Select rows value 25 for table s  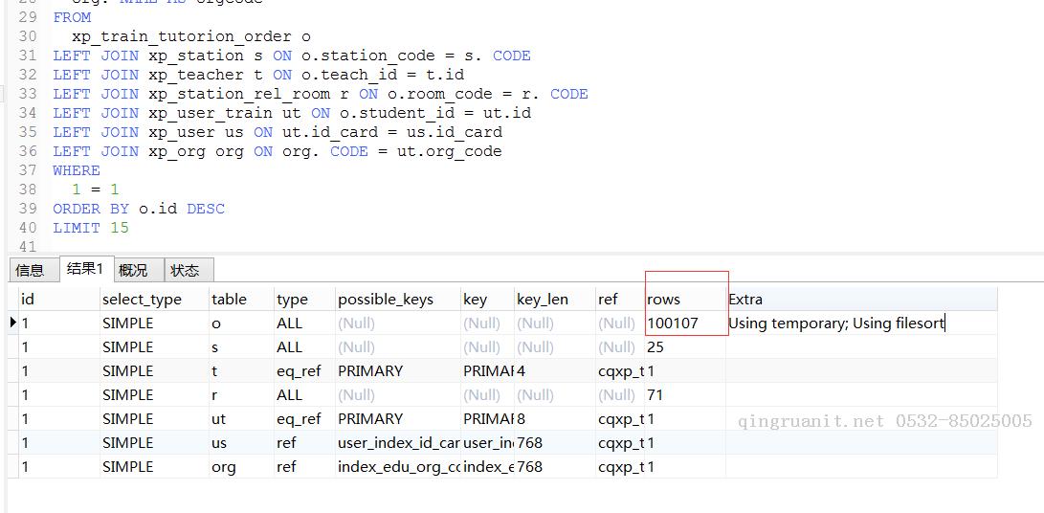(x=684, y=347)
